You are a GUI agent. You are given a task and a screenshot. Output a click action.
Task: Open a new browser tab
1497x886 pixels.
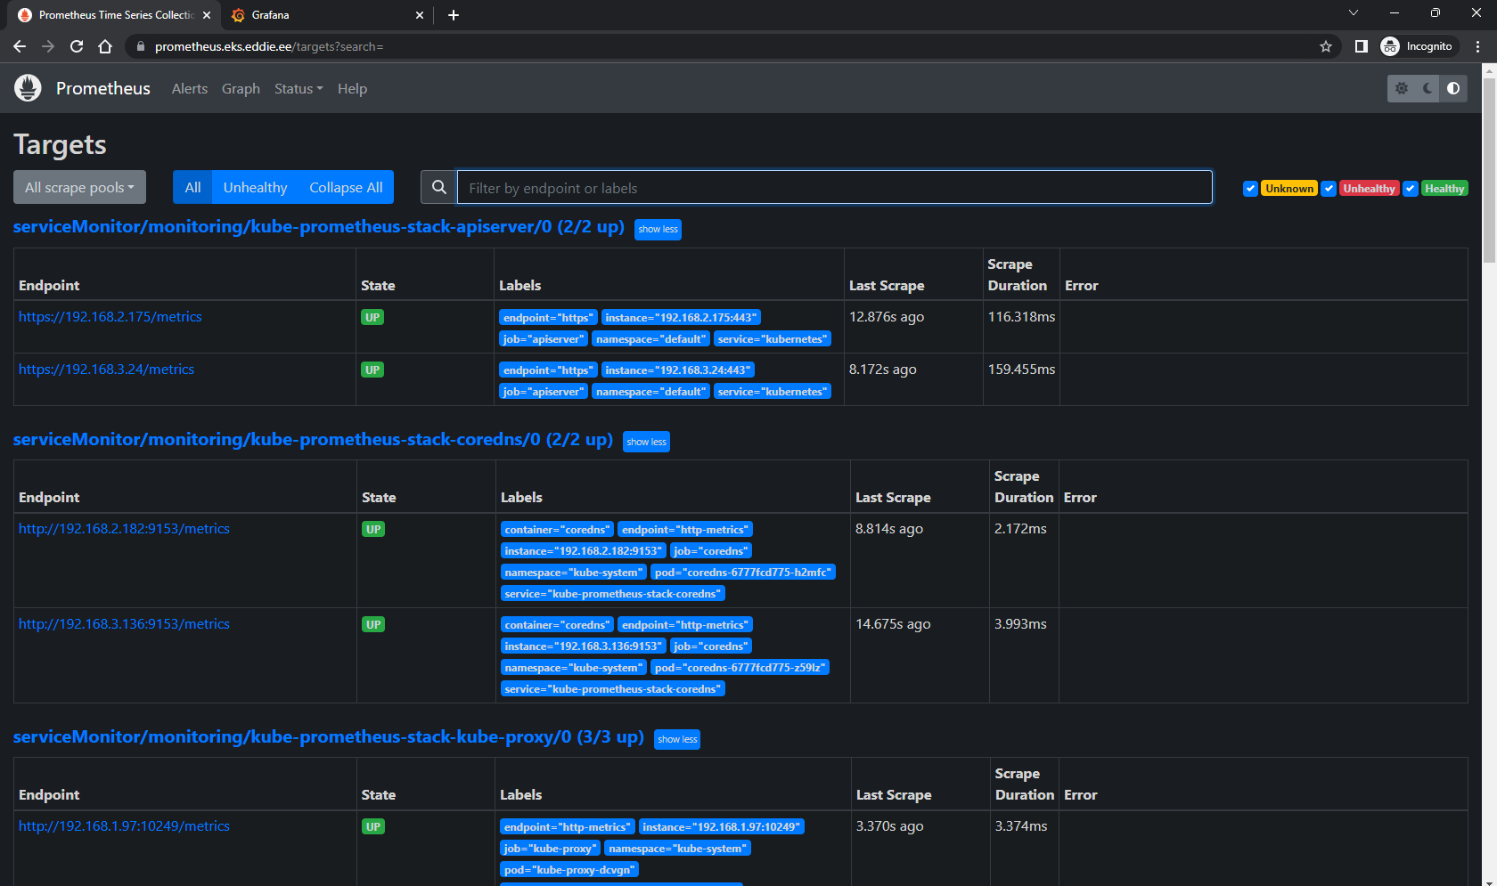454,15
